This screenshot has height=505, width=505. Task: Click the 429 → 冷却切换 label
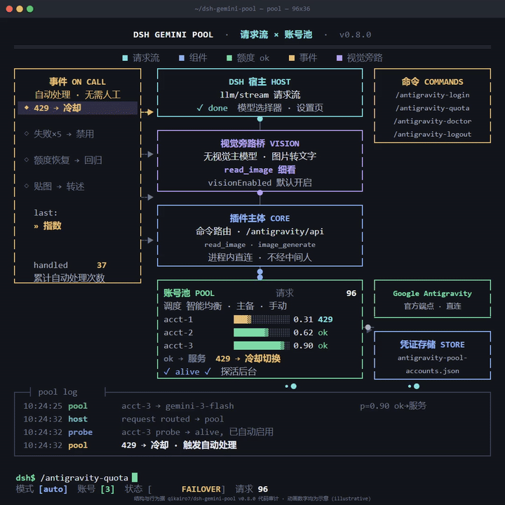pos(248,359)
